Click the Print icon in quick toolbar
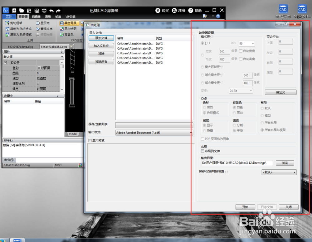This screenshot has width=312, height=242. tap(44, 11)
